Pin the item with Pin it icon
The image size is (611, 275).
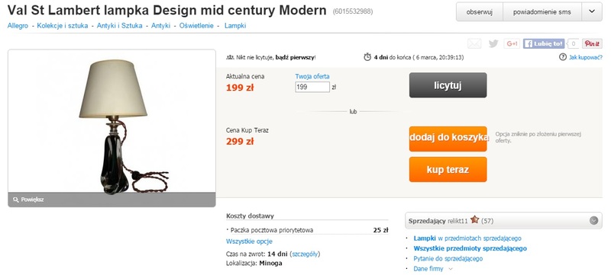click(x=592, y=43)
